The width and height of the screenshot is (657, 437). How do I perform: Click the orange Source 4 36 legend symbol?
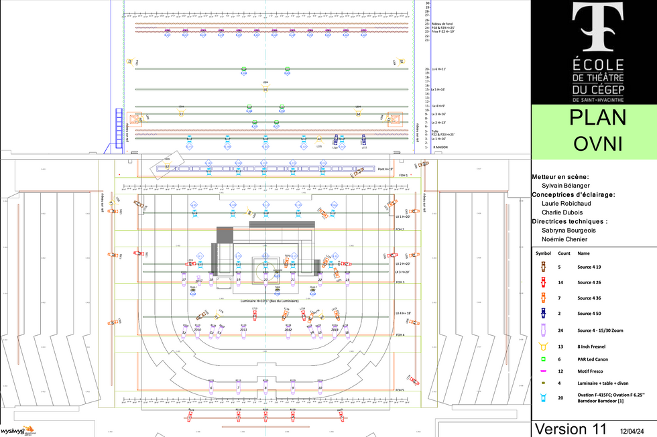[543, 298]
